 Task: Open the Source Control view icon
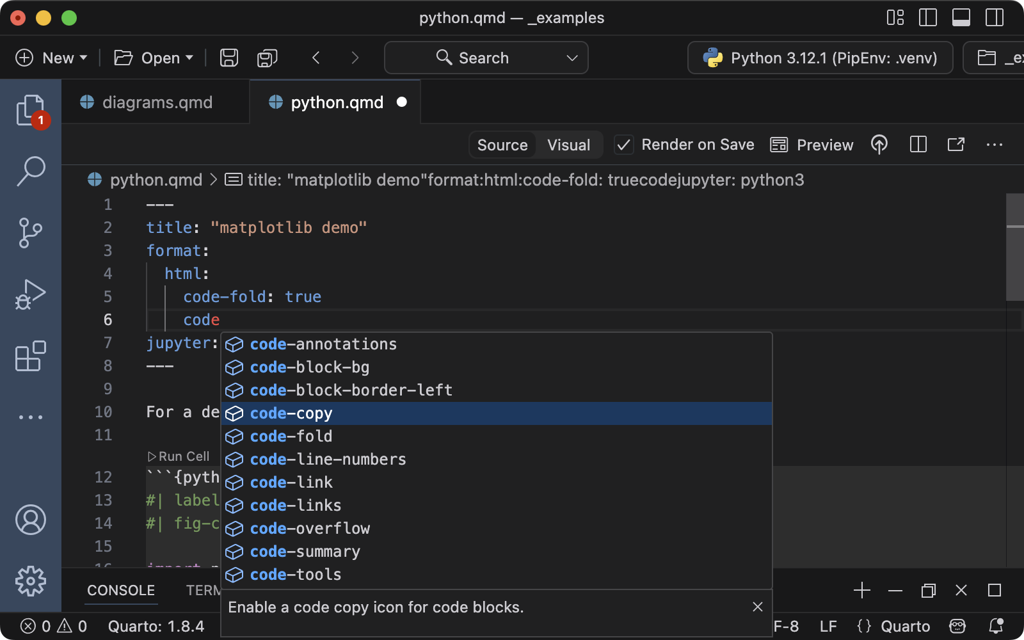tap(31, 232)
